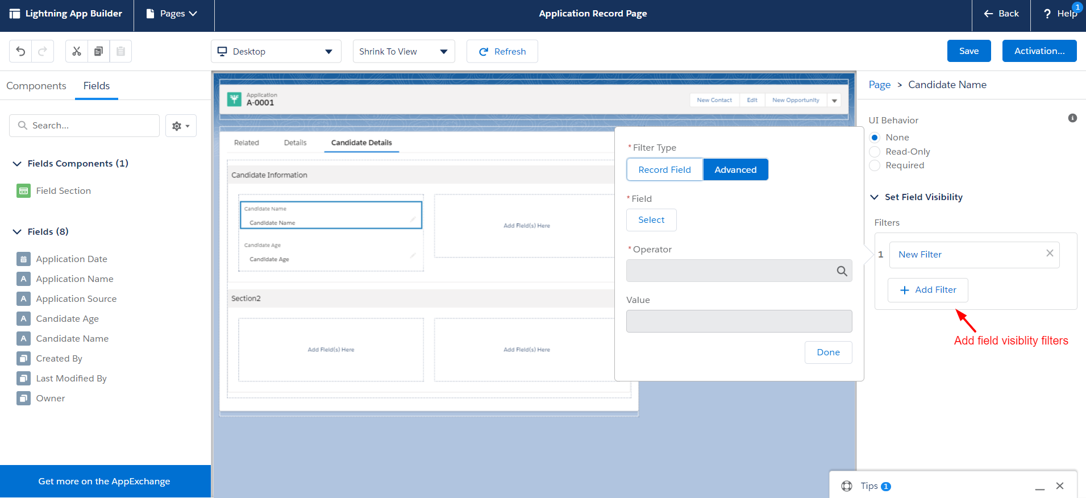Choose Record Field filter type

(664, 169)
